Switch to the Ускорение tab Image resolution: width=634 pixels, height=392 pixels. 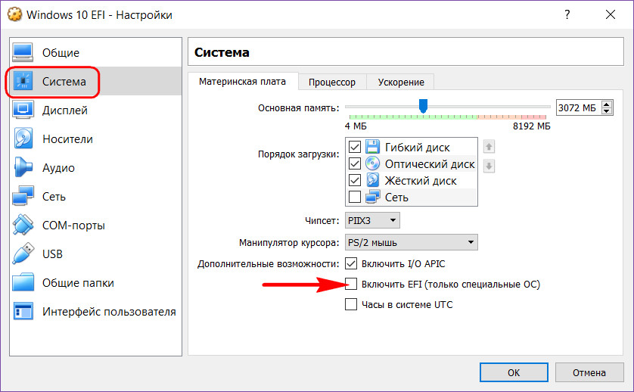click(401, 82)
